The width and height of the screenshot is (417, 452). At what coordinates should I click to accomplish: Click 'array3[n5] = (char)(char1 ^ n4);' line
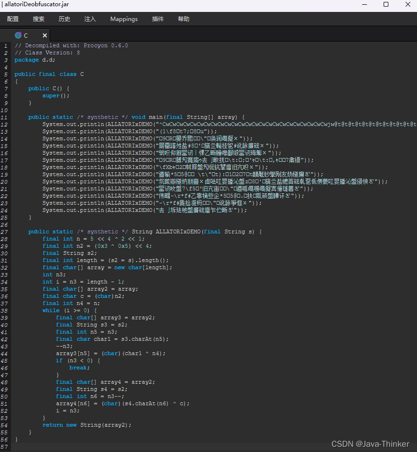pos(111,353)
